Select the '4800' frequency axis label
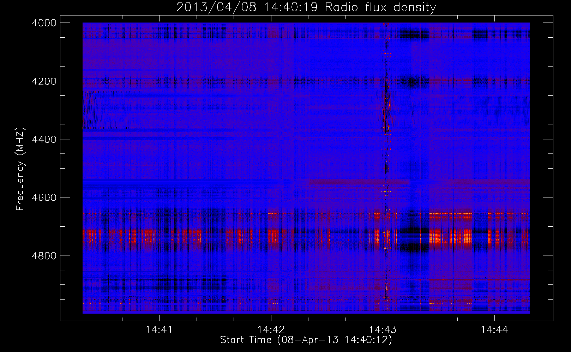 tap(44, 256)
